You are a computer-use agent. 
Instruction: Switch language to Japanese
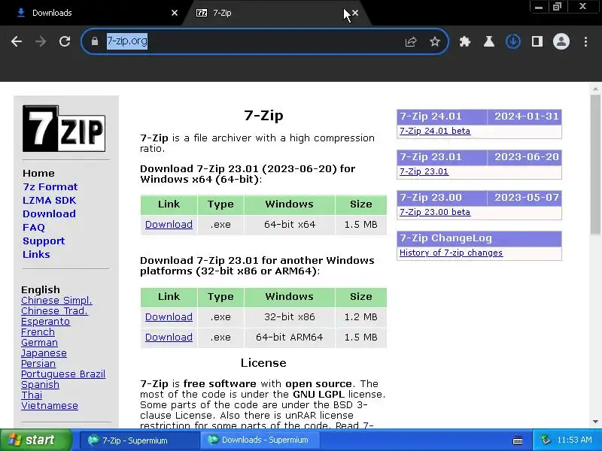pyautogui.click(x=44, y=353)
